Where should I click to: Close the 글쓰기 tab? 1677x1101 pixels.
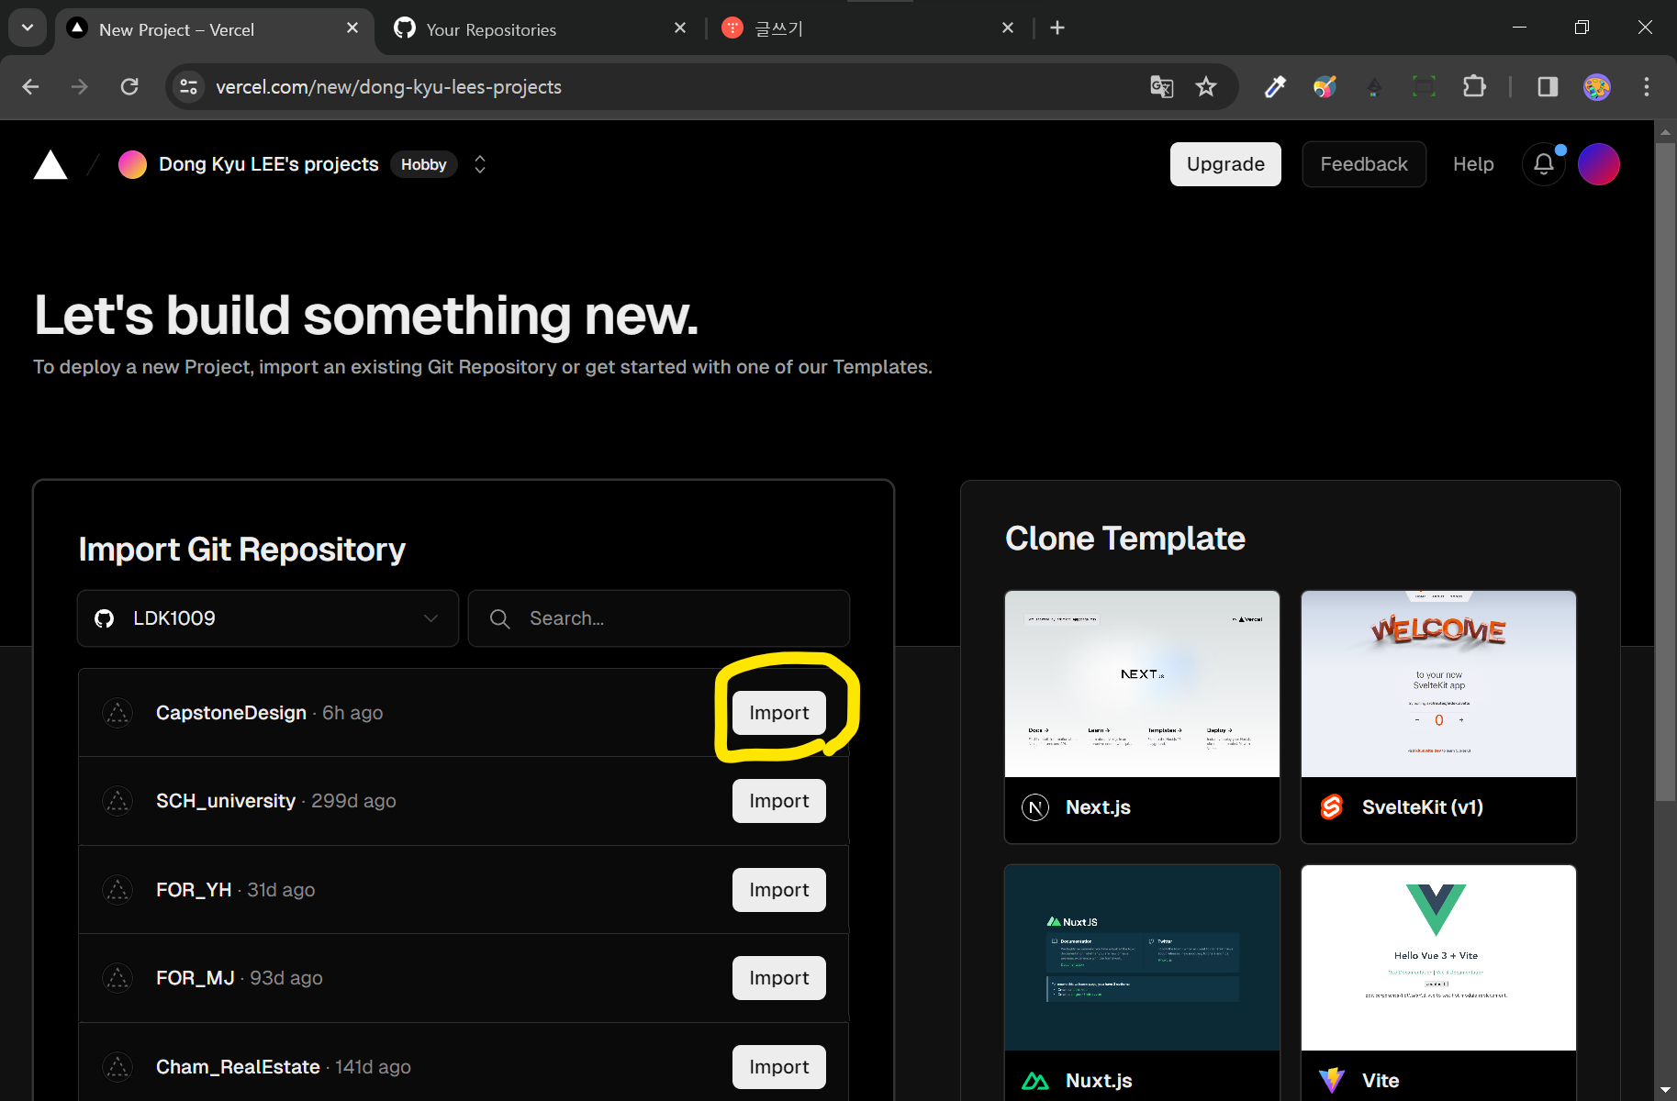(1008, 28)
